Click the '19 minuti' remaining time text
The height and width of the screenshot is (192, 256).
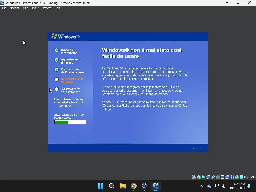pos(66,106)
